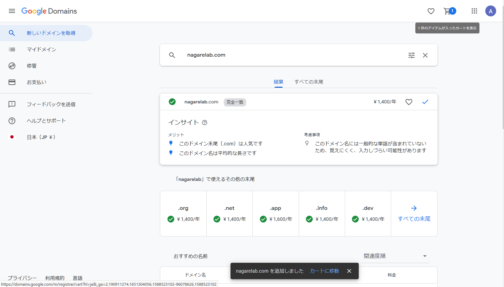The image size is (504, 287).
Task: Click the domain search input field
Action: [x=293, y=55]
